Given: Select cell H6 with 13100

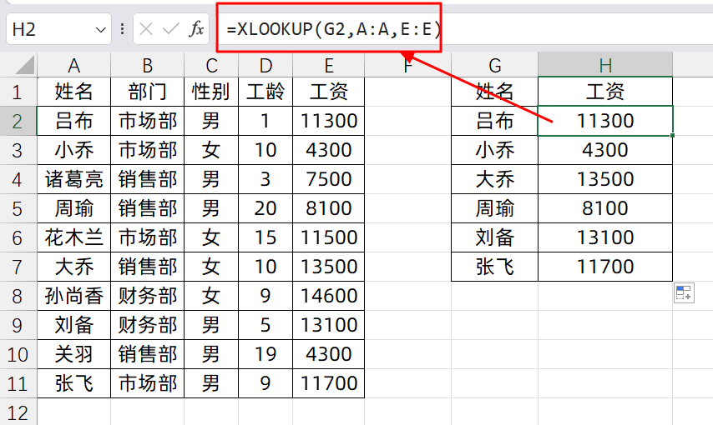Looking at the screenshot, I should [x=605, y=237].
